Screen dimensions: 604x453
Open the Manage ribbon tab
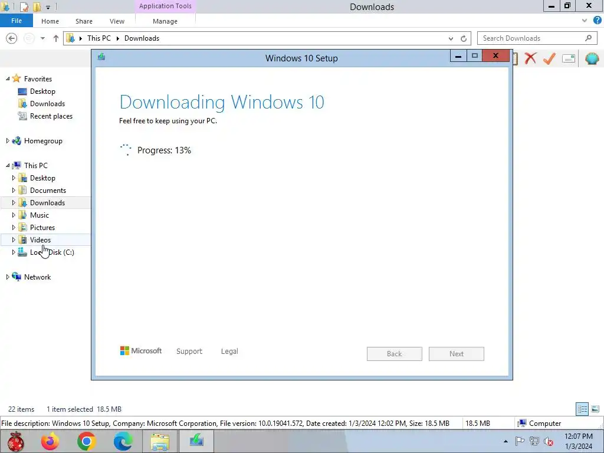coord(165,21)
